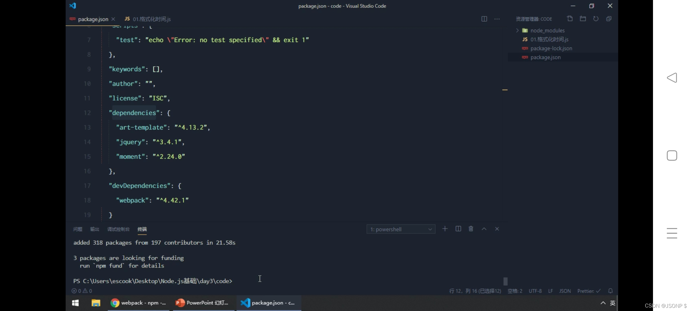Show hidden system tray icons
Screen dimensions: 691x311
coord(603,303)
